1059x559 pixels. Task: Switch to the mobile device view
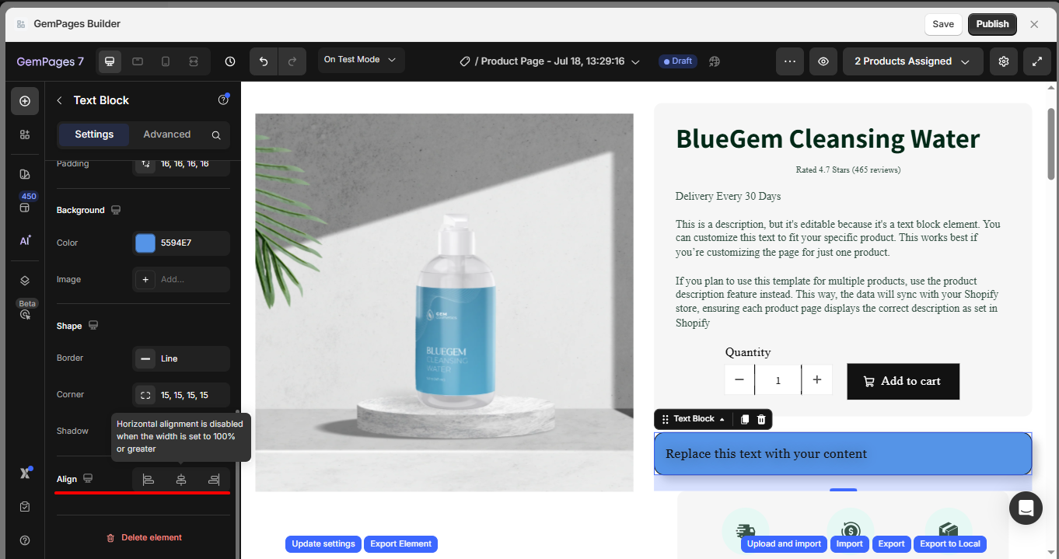tap(166, 61)
